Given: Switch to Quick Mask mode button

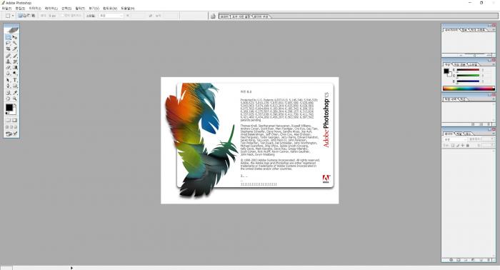Looking at the screenshot, I should (x=14, y=120).
